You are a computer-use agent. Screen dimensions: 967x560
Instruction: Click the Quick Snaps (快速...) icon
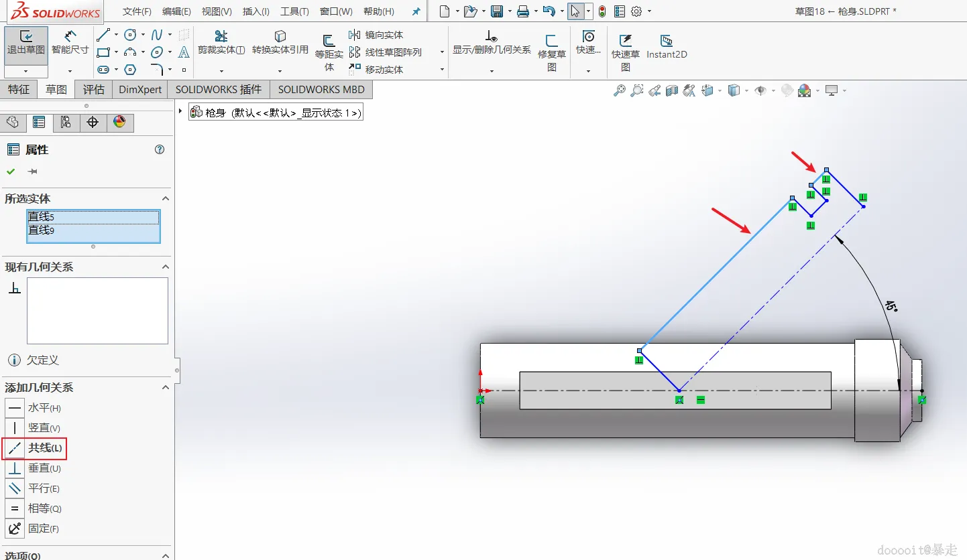point(588,43)
